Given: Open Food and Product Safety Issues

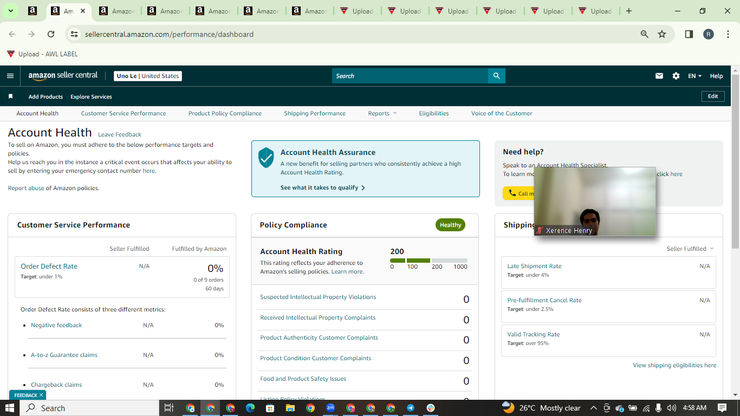Looking at the screenshot, I should pyautogui.click(x=303, y=379).
